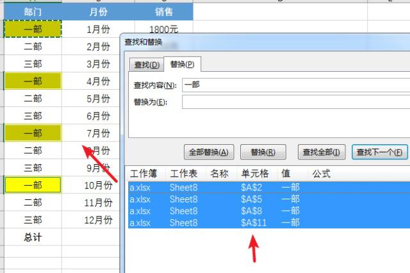Click the 替换(R) button
This screenshot has height=273, width=410.
click(263, 152)
